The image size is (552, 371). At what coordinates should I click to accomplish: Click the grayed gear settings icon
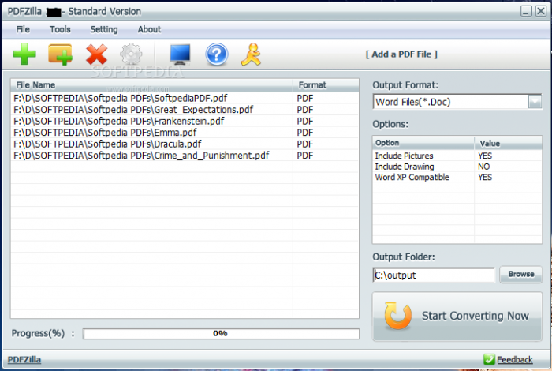click(132, 54)
